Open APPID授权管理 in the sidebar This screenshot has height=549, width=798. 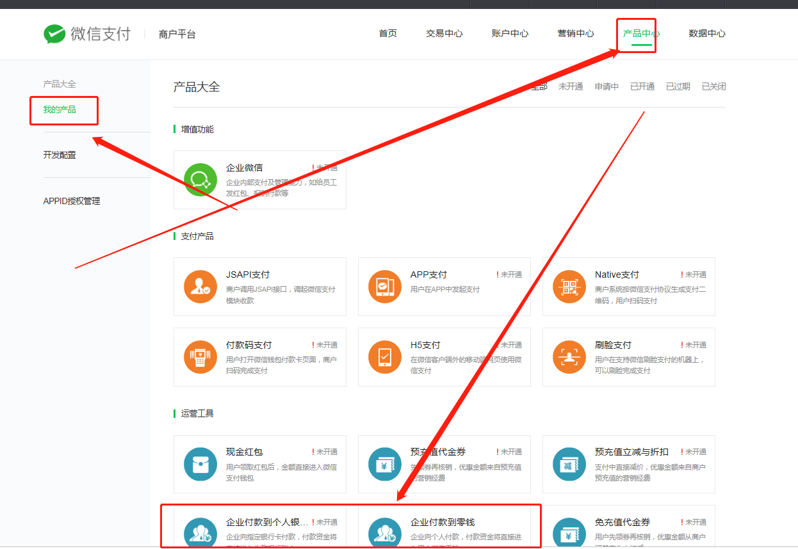coord(72,201)
